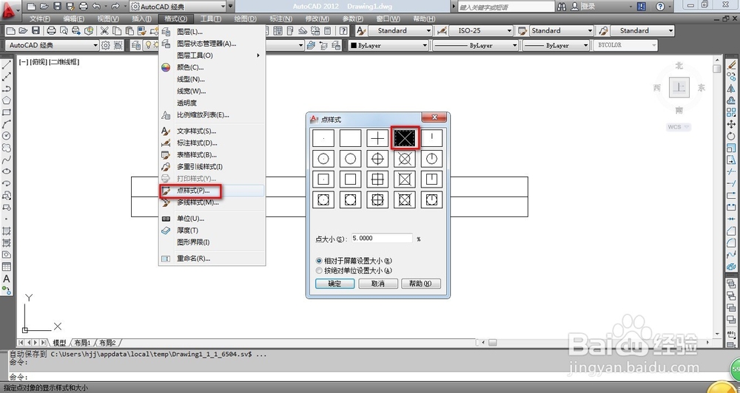740x393 pixels.
Task: Select 按绝对单位设置大小 radio button
Action: coord(320,271)
